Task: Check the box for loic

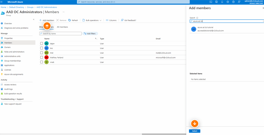Action: [x=42, y=48]
